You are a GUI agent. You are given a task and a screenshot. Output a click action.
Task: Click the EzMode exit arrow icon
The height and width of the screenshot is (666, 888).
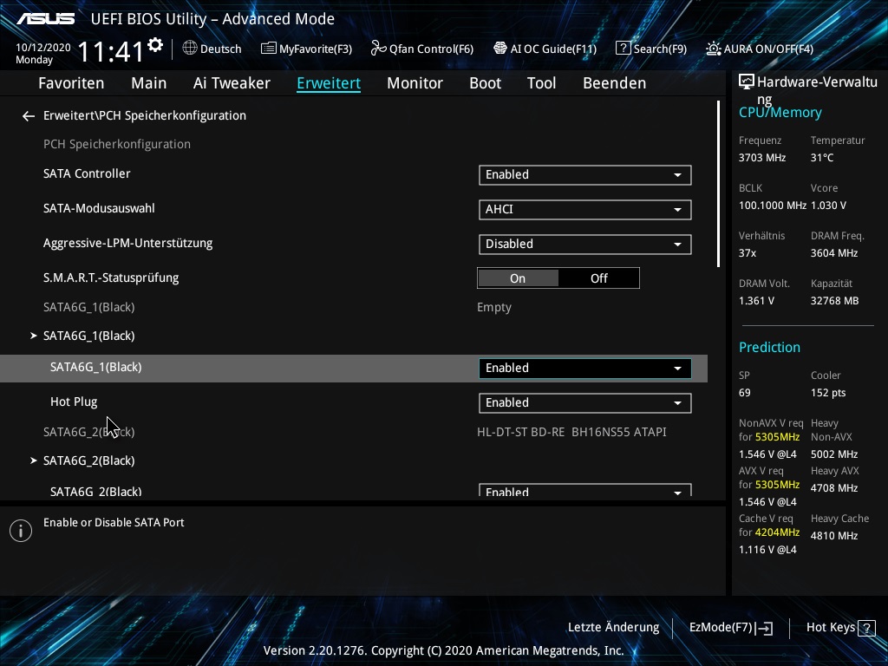pyautogui.click(x=765, y=628)
